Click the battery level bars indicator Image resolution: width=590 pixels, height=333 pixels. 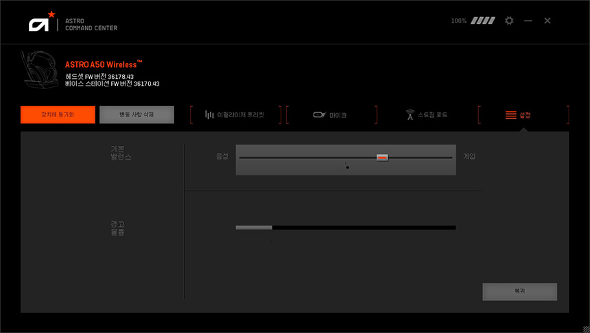point(483,21)
